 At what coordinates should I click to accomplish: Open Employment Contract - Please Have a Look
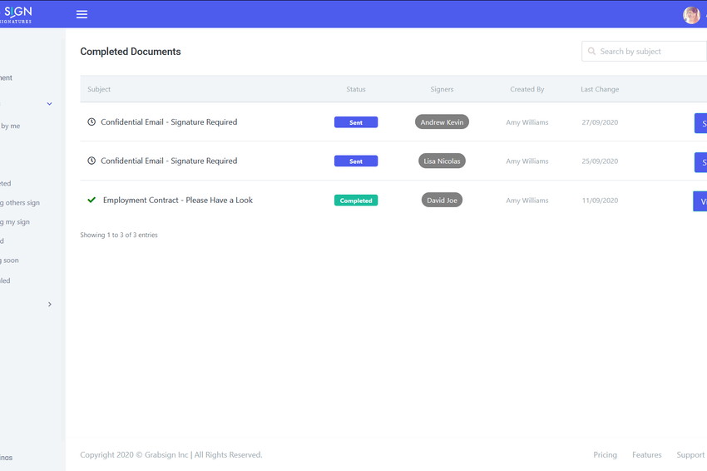click(x=178, y=200)
